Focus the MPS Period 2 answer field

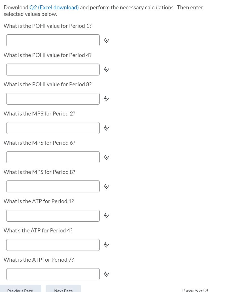[x=53, y=128]
